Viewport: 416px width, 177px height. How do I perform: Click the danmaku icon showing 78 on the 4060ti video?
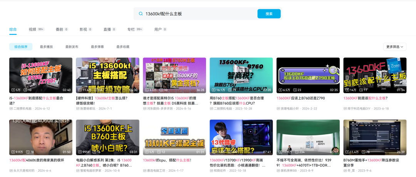pyautogui.click(x=28, y=152)
